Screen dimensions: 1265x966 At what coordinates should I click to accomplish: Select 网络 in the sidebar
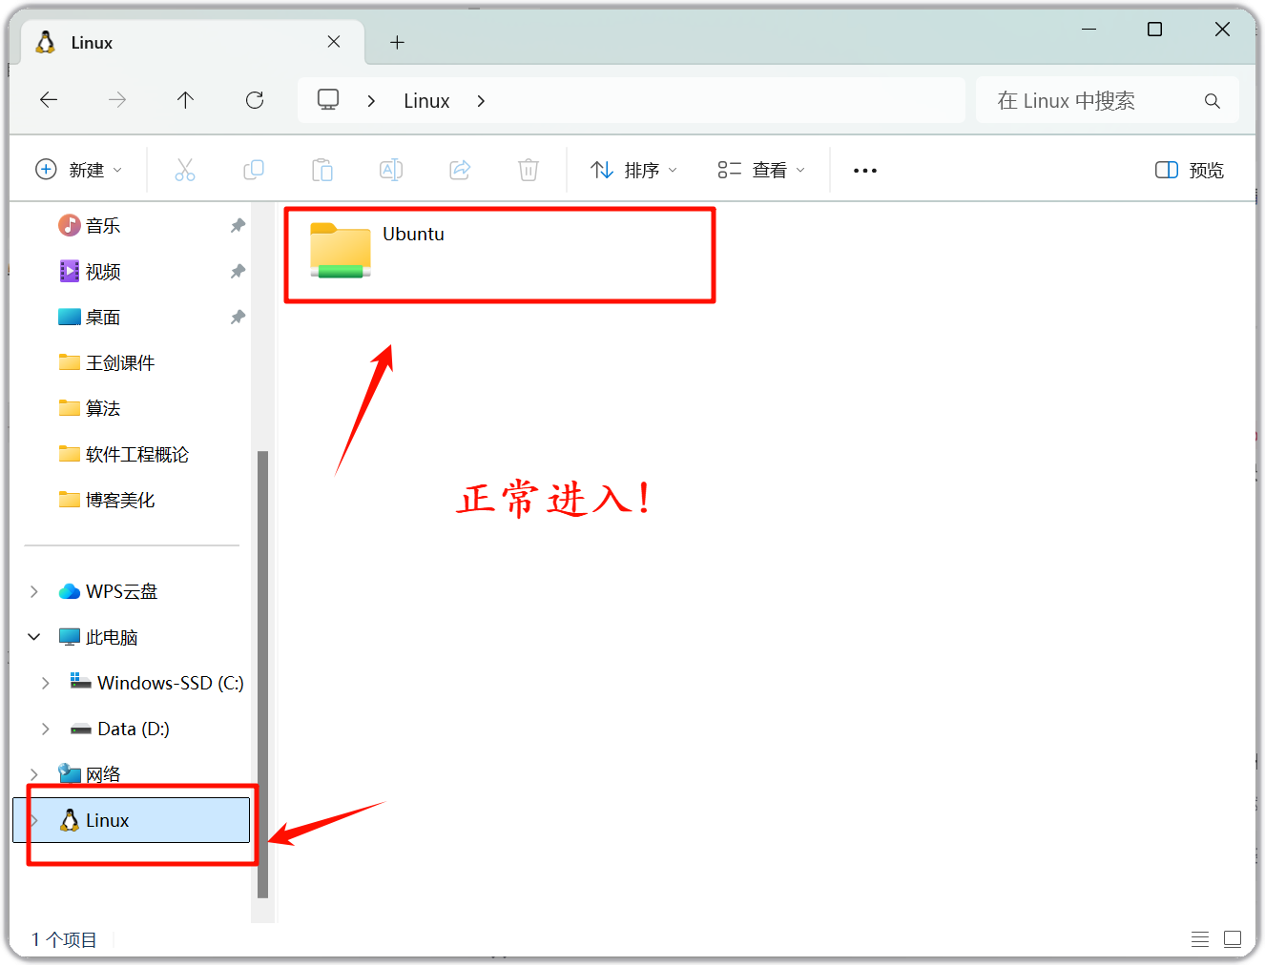pyautogui.click(x=103, y=774)
